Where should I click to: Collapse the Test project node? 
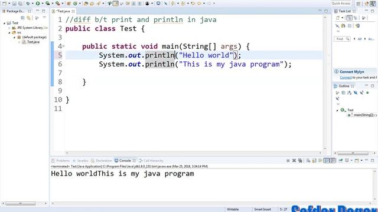tap(4, 23)
